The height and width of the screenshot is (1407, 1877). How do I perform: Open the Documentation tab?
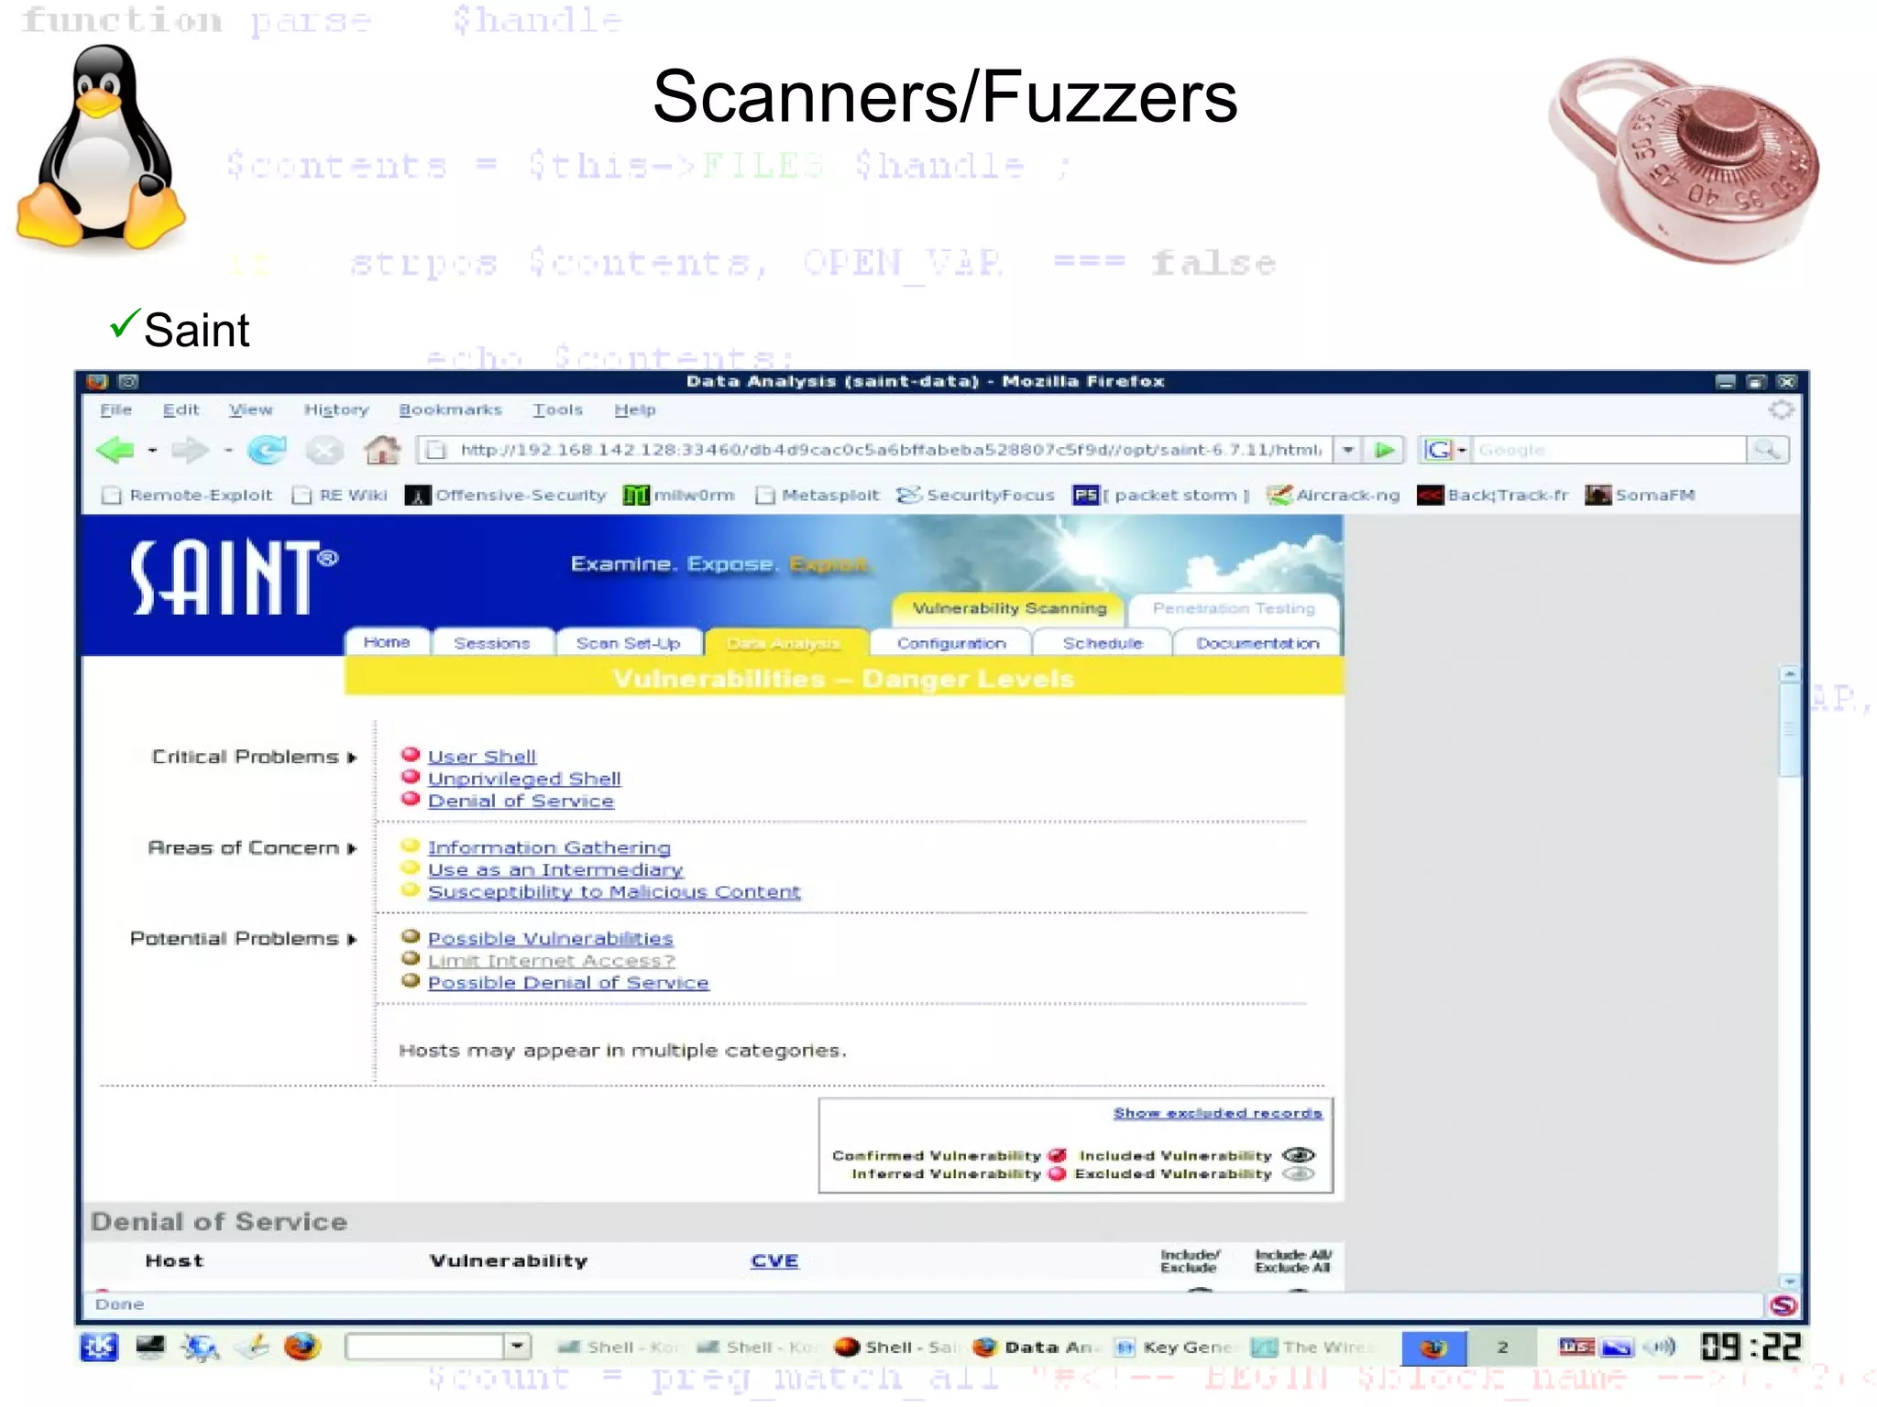(1257, 643)
